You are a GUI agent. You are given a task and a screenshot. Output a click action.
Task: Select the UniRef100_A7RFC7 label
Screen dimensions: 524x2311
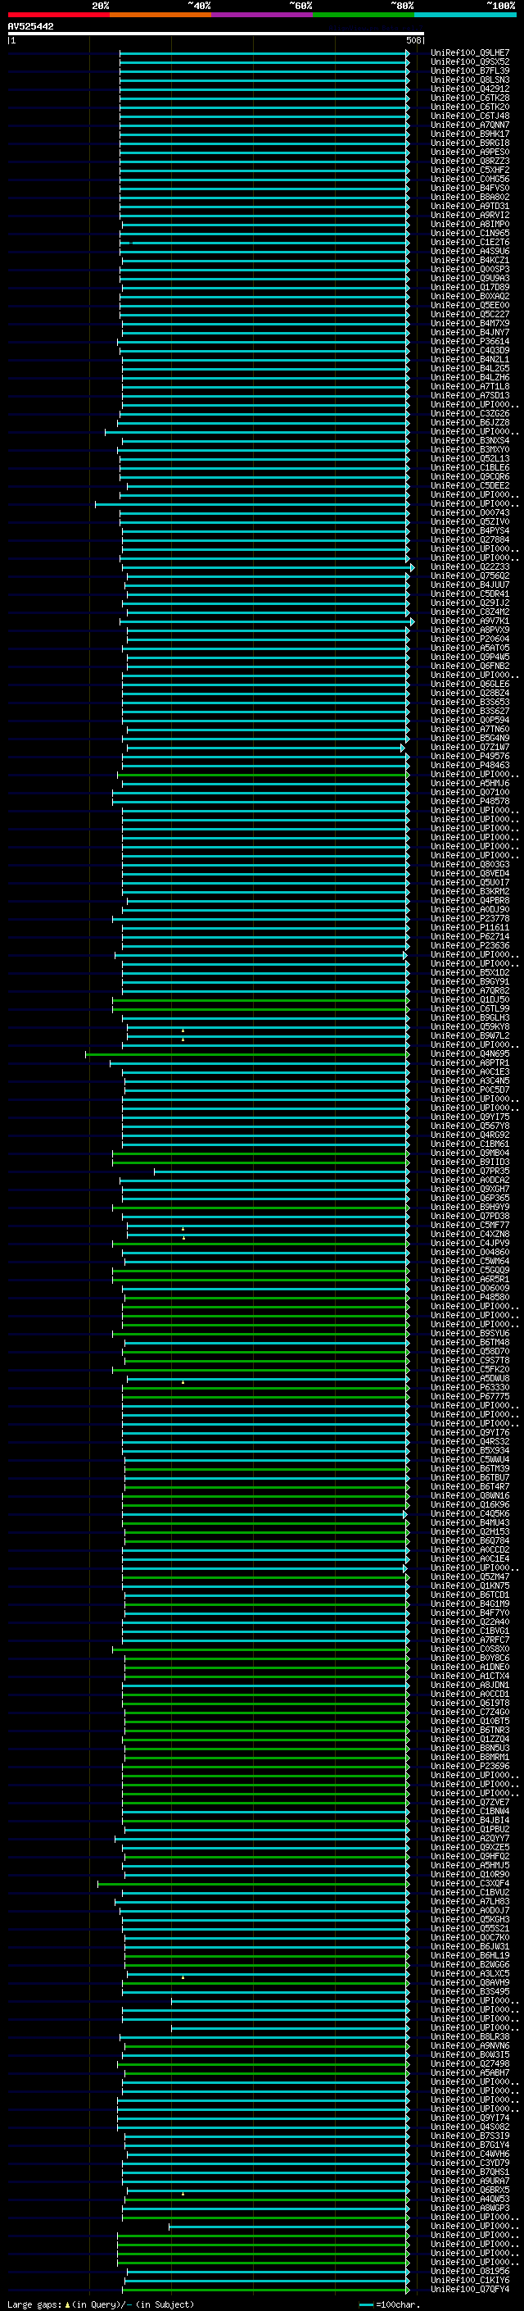point(469,1641)
